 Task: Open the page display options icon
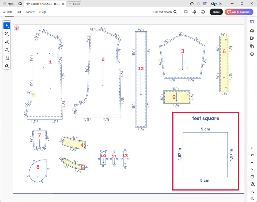click(x=252, y=184)
